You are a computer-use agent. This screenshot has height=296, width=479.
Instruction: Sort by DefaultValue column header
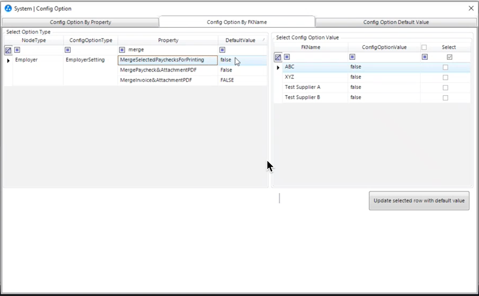click(x=242, y=40)
